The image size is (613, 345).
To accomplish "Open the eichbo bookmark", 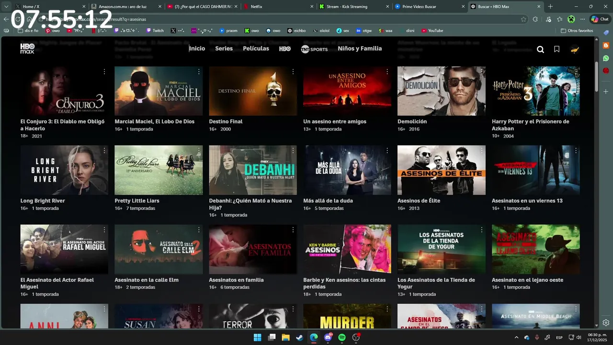I will click(x=296, y=31).
